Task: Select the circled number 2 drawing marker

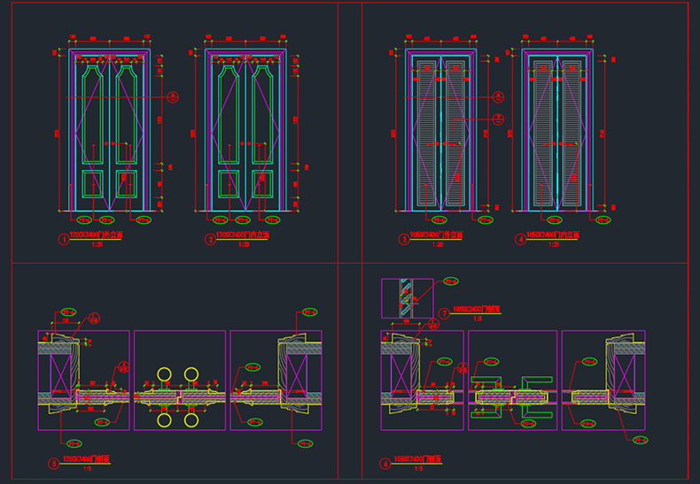Action: click(x=210, y=240)
